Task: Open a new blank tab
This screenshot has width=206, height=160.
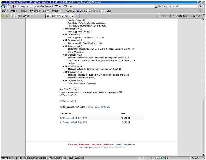Action: pyautogui.click(x=77, y=16)
